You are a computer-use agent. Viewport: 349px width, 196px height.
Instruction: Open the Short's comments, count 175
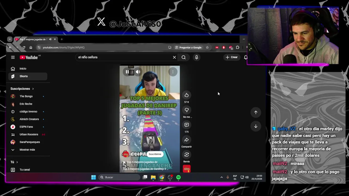pos(186,125)
